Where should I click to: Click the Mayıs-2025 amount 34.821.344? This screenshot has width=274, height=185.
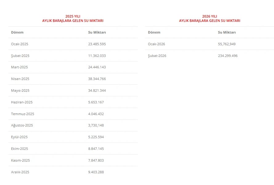pos(97,90)
